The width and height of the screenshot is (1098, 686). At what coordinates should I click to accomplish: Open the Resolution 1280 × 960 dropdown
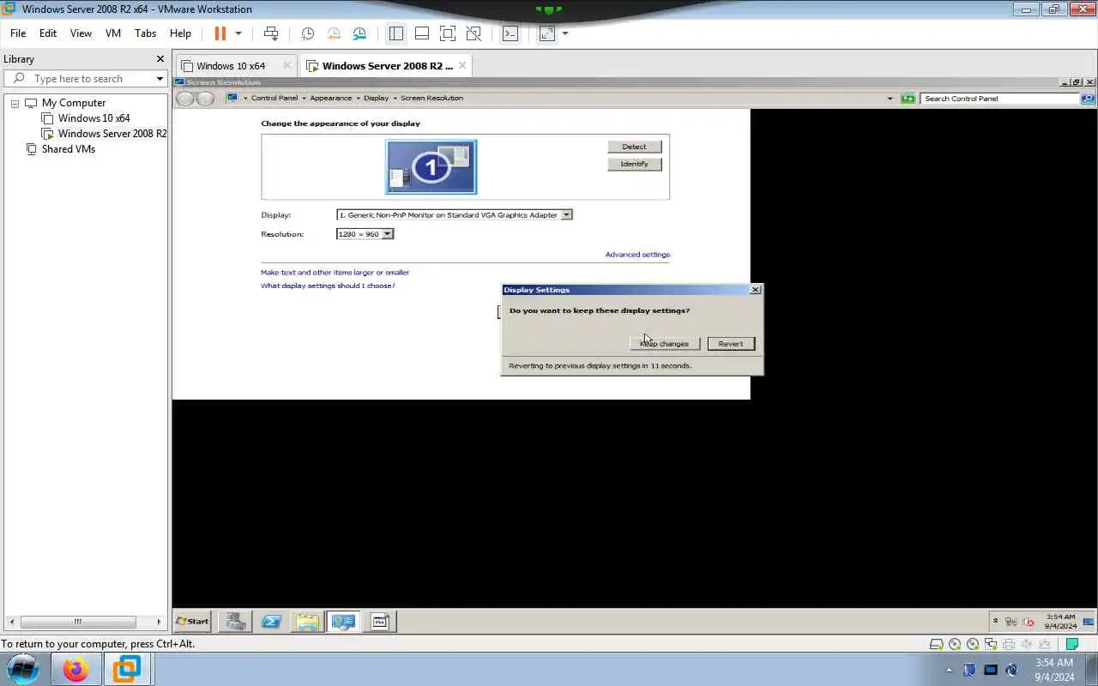tap(387, 234)
